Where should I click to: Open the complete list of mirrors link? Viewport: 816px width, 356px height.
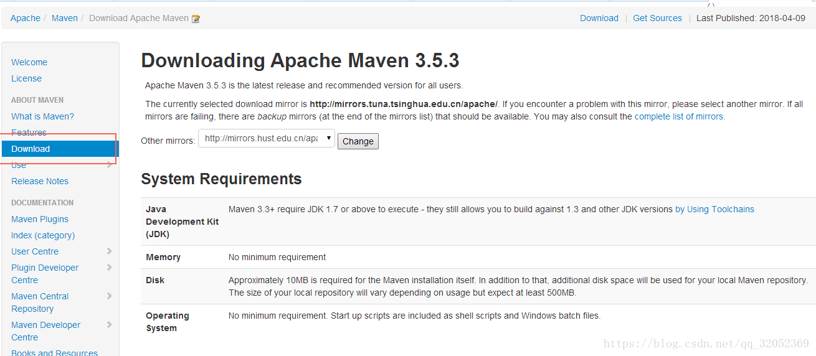(x=680, y=116)
